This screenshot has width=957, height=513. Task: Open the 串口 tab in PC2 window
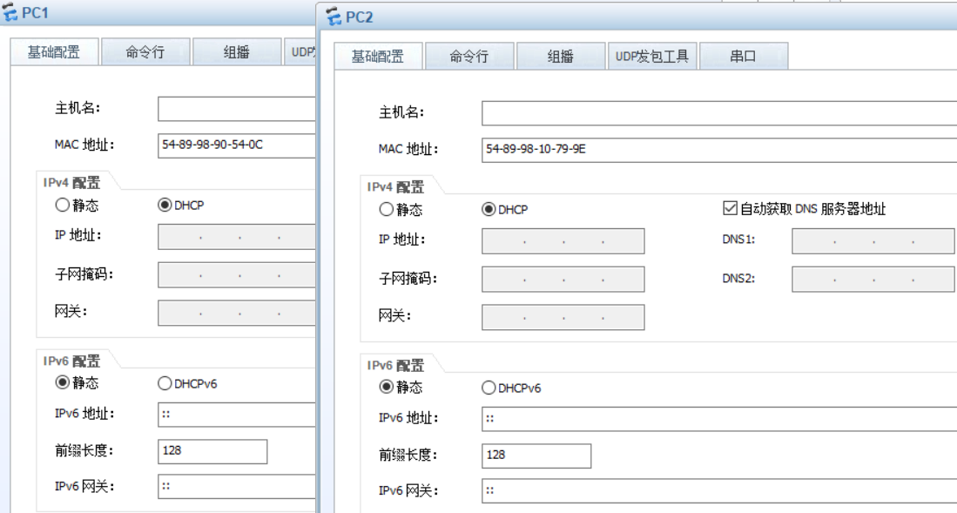[744, 57]
